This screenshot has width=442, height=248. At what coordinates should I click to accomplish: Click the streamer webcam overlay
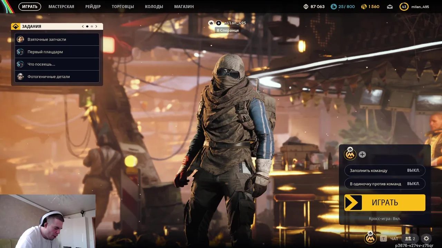48,221
